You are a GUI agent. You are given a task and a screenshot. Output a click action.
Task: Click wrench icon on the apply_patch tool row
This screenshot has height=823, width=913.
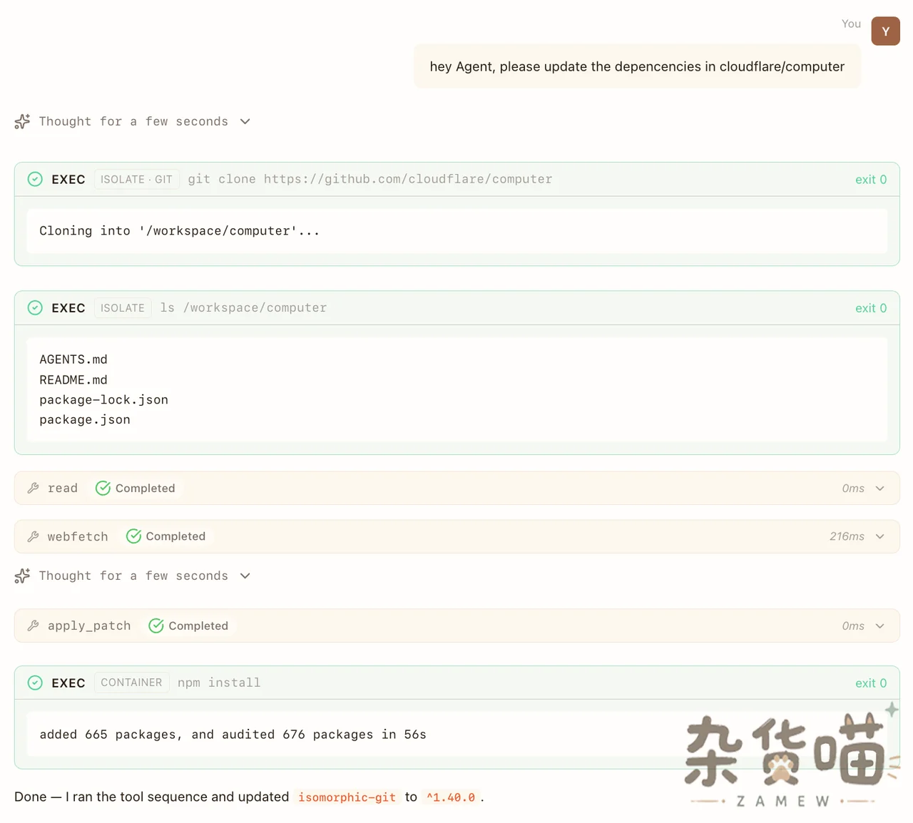coord(33,625)
